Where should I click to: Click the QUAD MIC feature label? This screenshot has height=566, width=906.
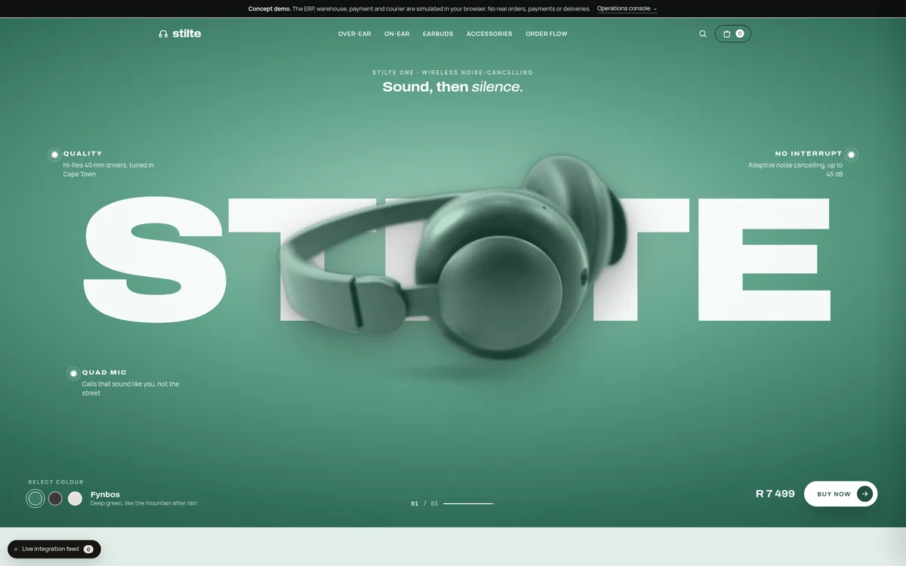point(104,373)
